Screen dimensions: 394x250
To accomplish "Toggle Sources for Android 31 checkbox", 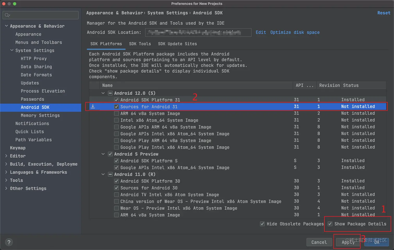I will pos(116,107).
